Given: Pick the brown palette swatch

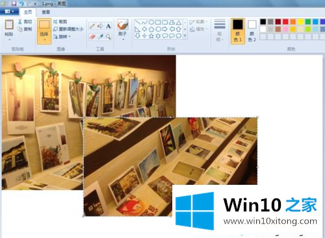Looking at the screenshot, I should 278,29.
